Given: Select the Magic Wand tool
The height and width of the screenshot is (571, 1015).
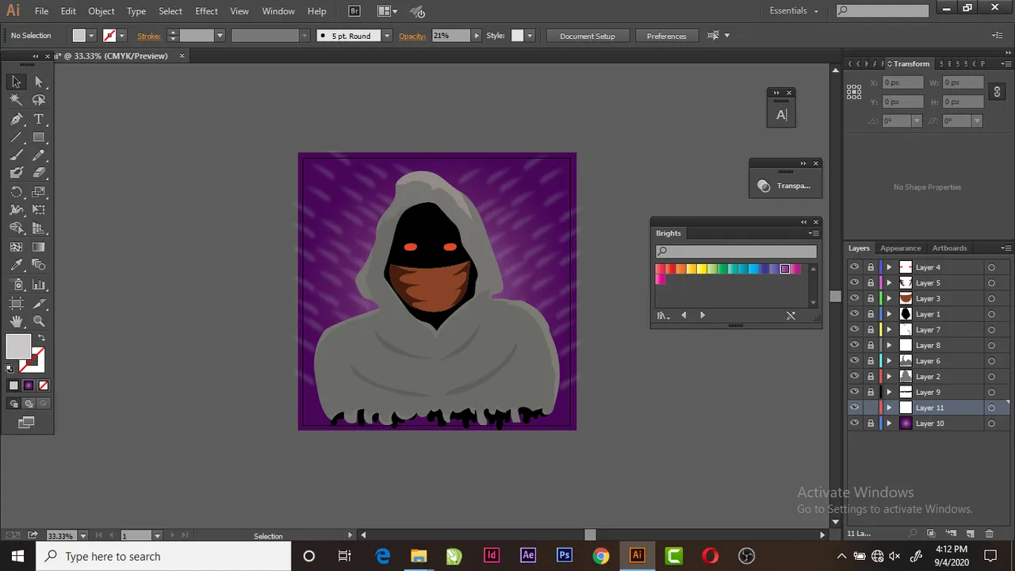Looking at the screenshot, I should [x=17, y=100].
